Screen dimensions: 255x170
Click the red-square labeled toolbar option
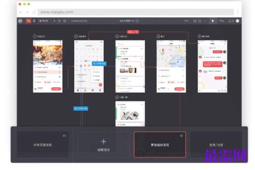[x=44, y=21]
